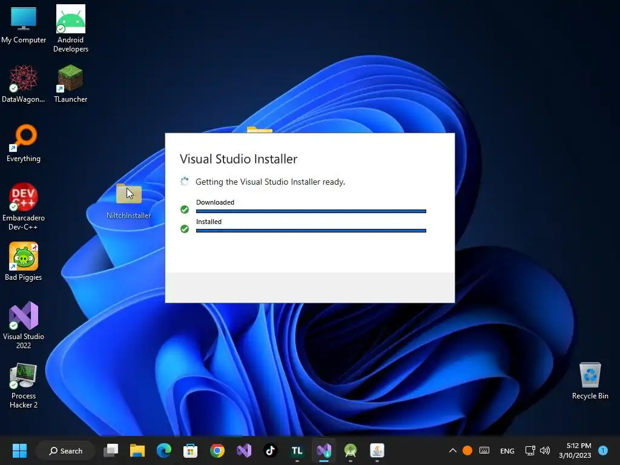Open the notification badge in taskbar
The image size is (620, 465).
pyautogui.click(x=603, y=450)
